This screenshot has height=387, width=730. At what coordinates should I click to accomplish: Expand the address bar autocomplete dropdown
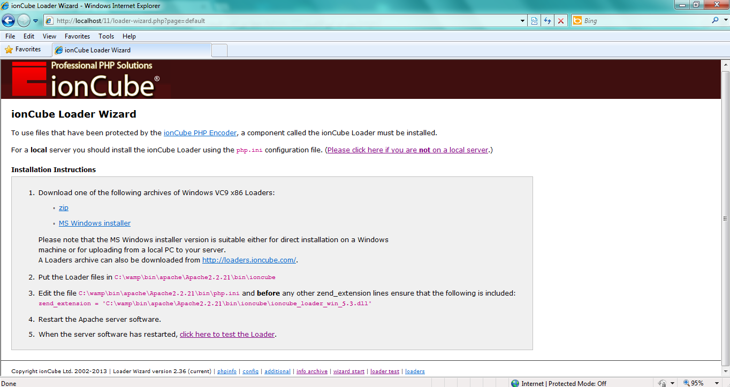click(x=523, y=21)
